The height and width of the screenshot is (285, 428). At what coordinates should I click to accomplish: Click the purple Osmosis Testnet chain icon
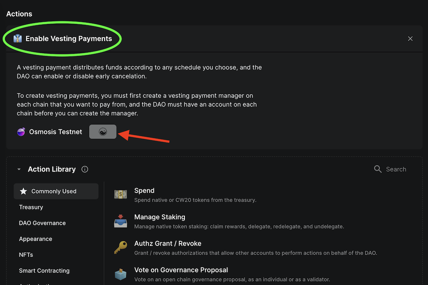point(21,132)
